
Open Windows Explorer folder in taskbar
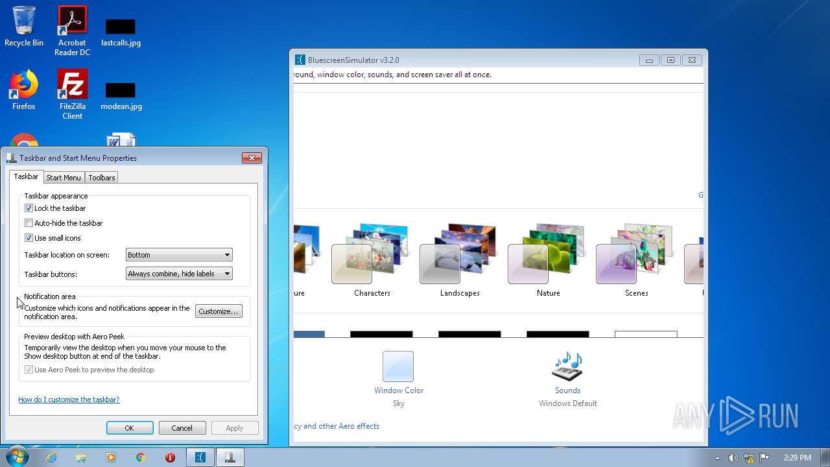(x=81, y=457)
